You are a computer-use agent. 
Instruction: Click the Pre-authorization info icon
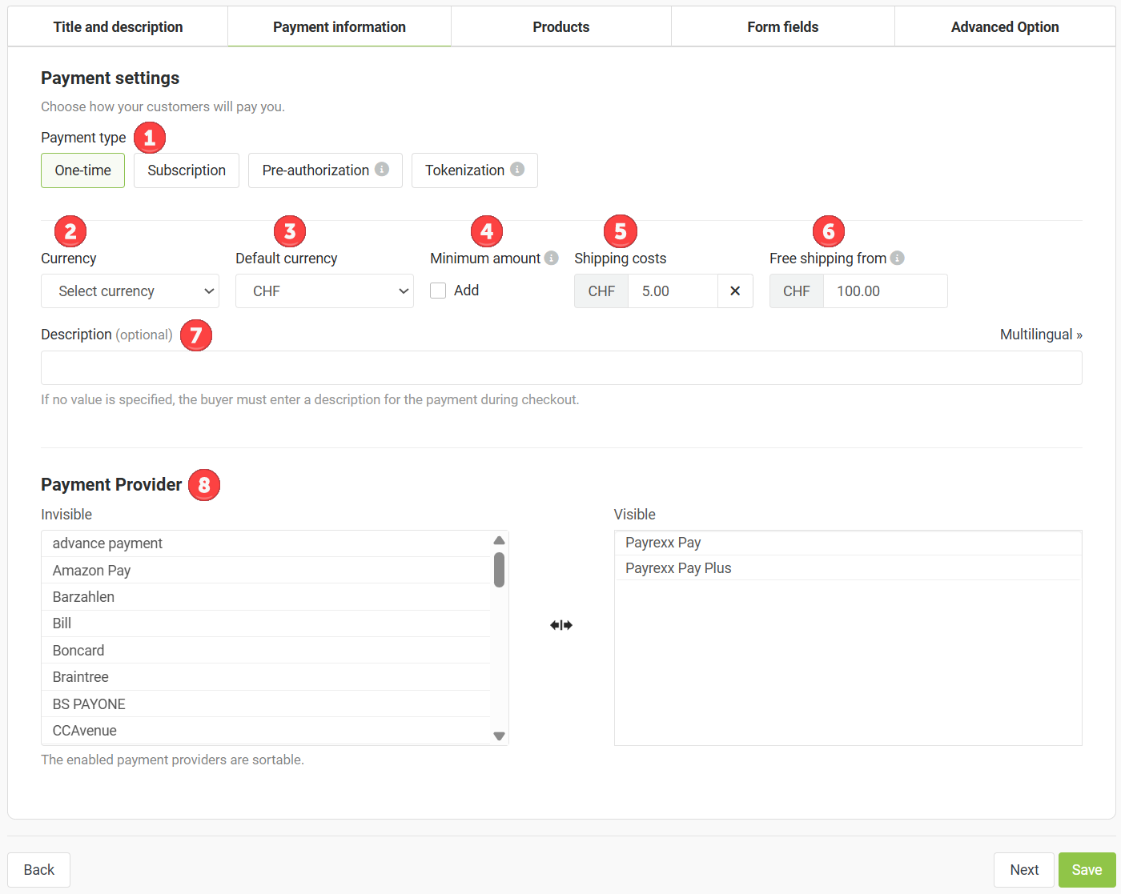pos(382,170)
